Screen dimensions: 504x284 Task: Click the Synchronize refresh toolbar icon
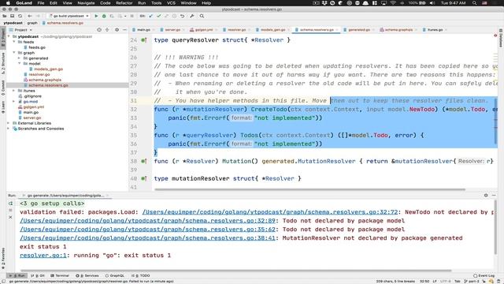[x=20, y=16]
